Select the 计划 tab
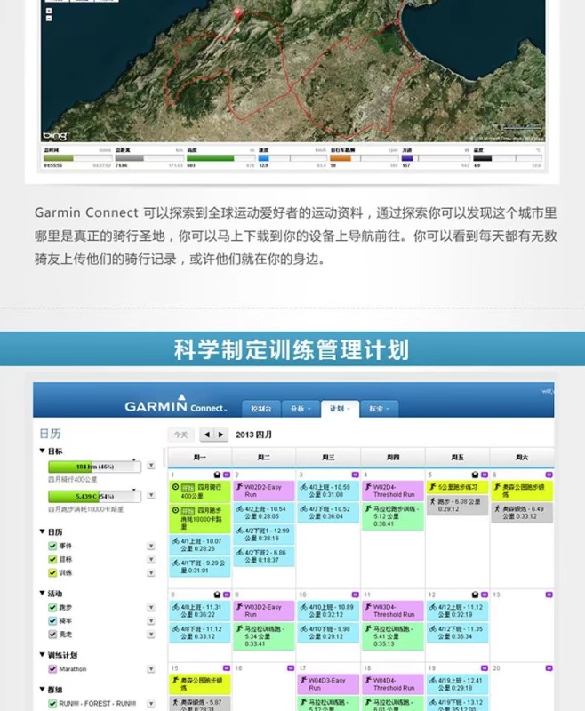585x711 pixels. (340, 409)
